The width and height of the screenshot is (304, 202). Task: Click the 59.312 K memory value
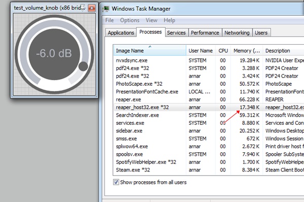pos(249,115)
